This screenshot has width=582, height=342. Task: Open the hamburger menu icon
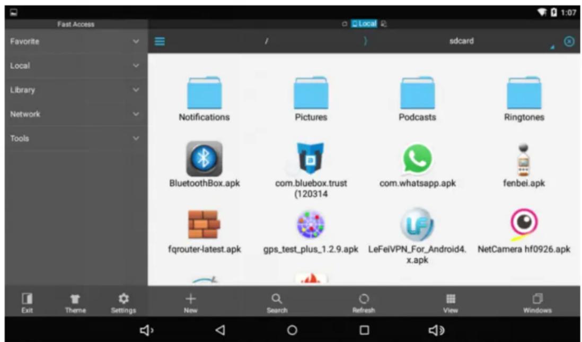[160, 41]
